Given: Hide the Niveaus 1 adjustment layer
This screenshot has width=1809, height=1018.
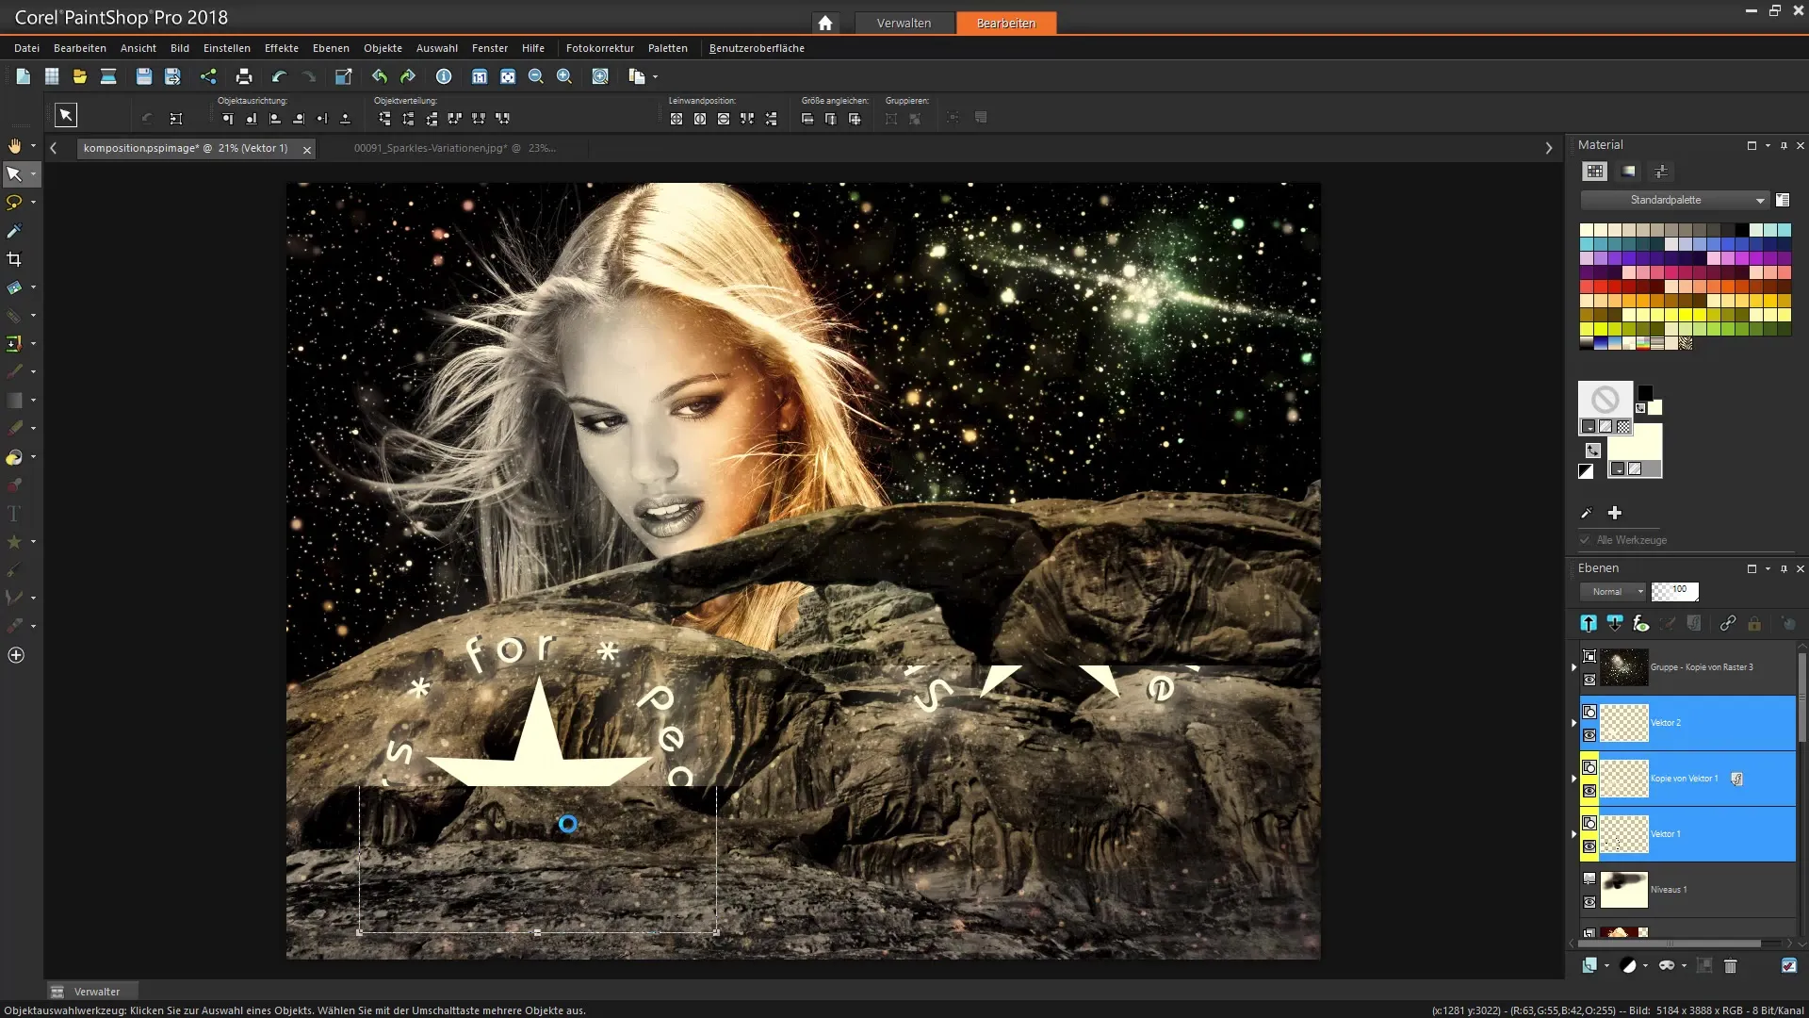Looking at the screenshot, I should [1589, 902].
